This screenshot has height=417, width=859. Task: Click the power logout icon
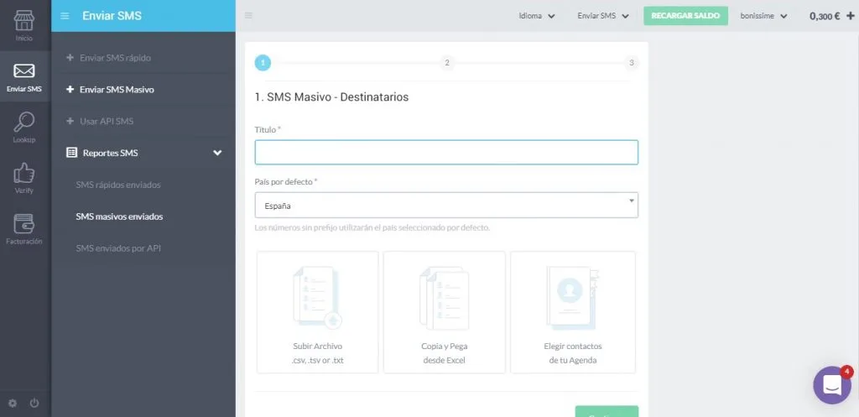coord(34,404)
